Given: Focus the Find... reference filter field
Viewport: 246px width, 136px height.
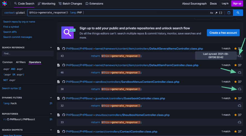Looking at the screenshot, I should pos(28,53).
